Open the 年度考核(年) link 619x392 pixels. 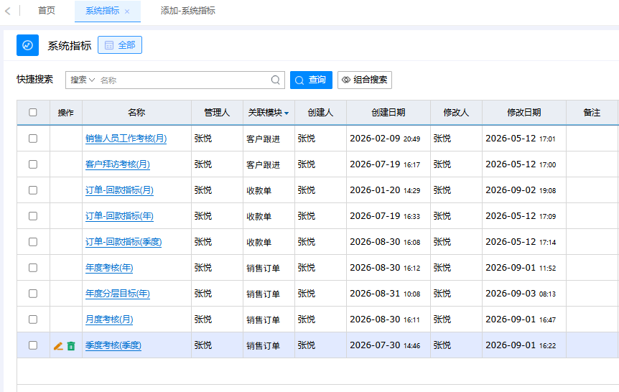109,268
